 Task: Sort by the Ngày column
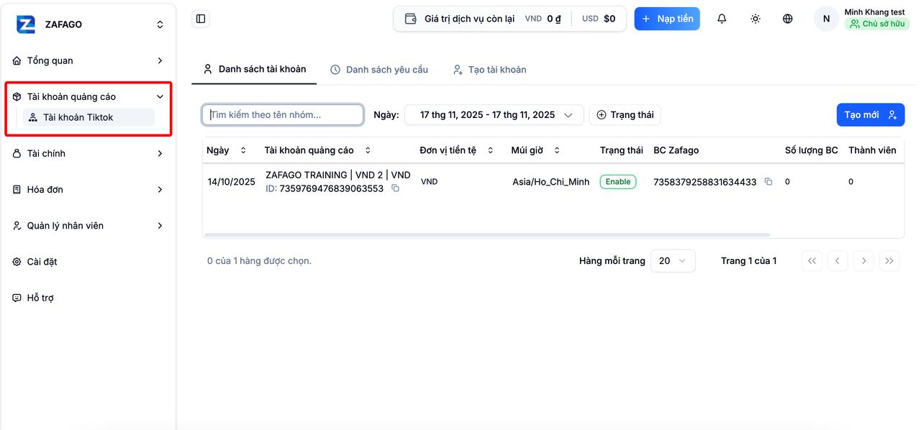tap(227, 150)
